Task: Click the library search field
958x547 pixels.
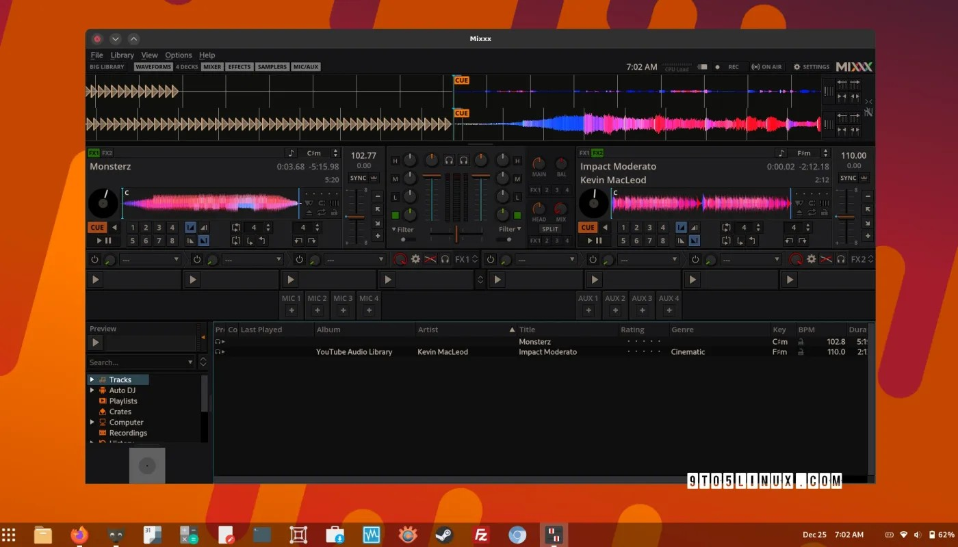Action: 140,362
